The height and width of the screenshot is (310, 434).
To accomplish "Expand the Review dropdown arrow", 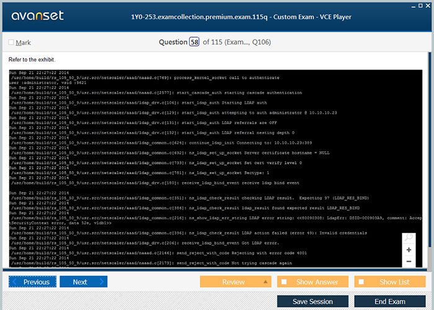I will tap(265, 282).
